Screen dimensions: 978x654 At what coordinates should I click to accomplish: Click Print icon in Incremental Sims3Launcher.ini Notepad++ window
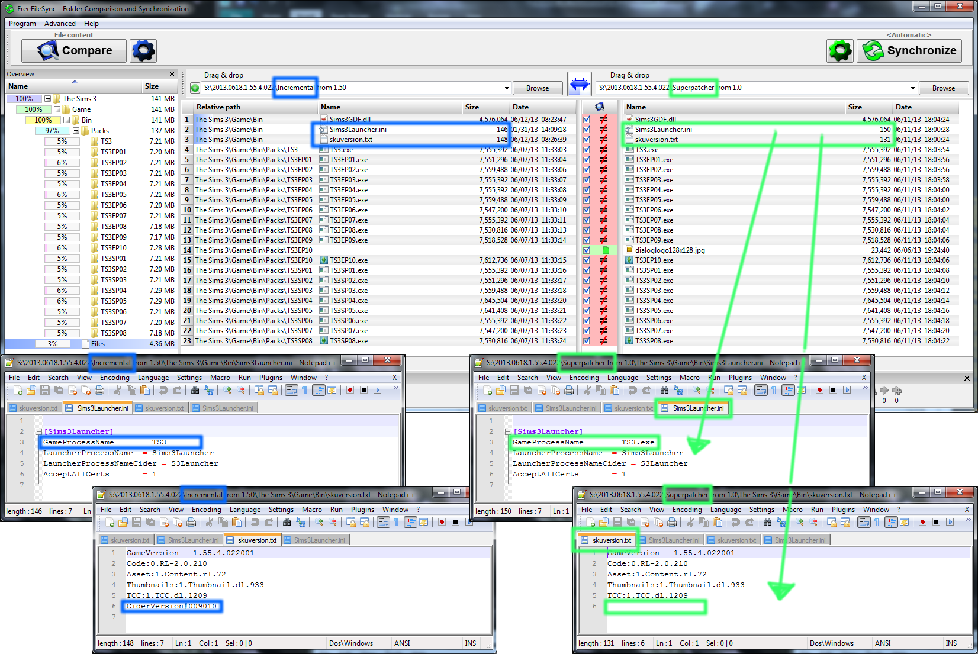[99, 390]
